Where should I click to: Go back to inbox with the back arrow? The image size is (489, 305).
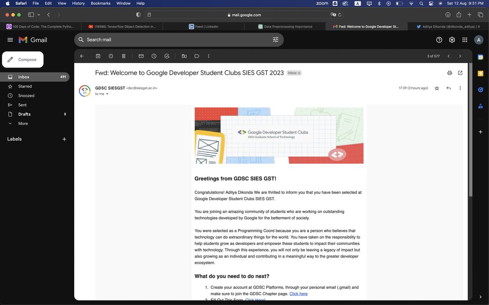81,56
